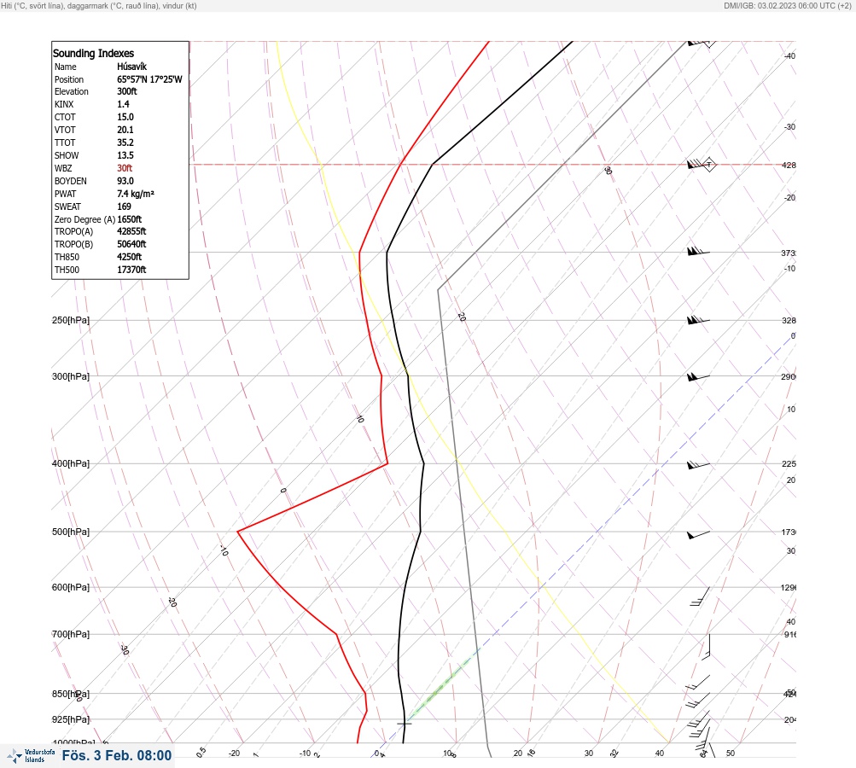This screenshot has height=768, width=856.
Task: Click the Position value 65°57'N 17°25'W
Action: pyautogui.click(x=149, y=79)
